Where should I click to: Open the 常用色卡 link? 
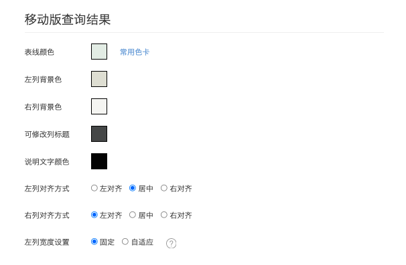tap(135, 52)
